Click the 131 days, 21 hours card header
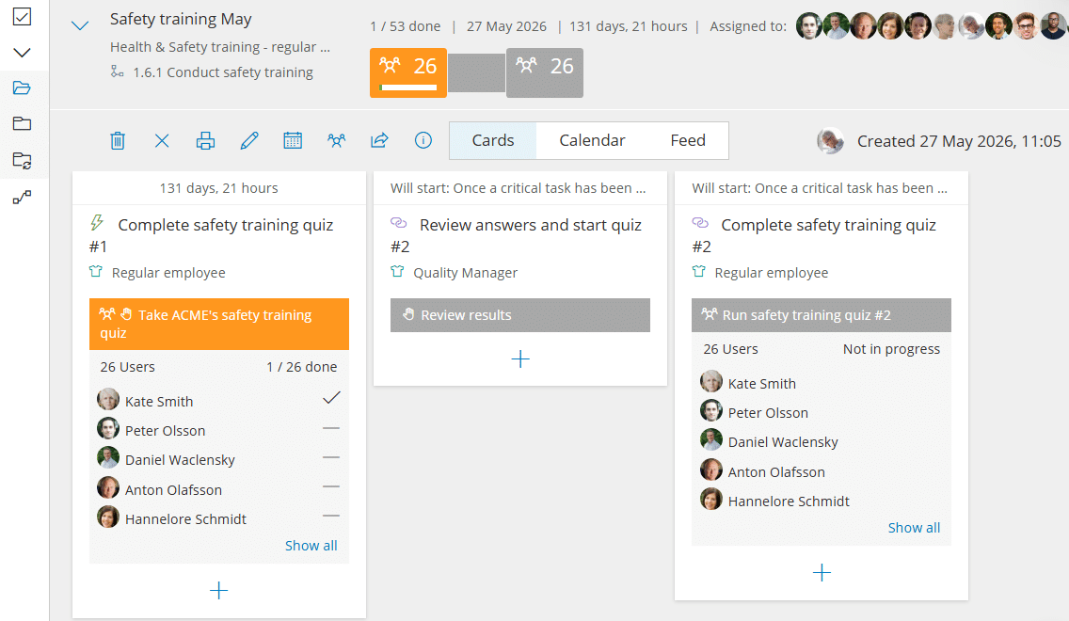Image resolution: width=1069 pixels, height=621 pixels. click(219, 188)
